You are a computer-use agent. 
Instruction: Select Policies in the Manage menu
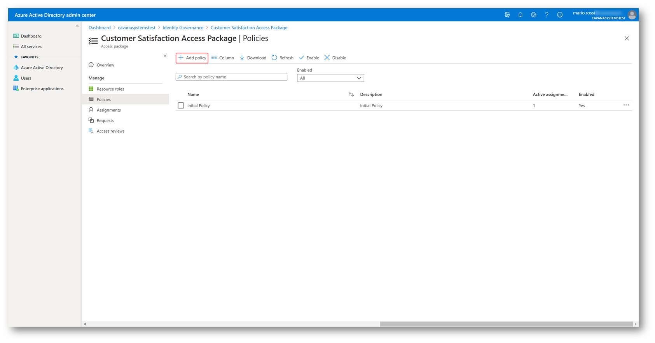[x=126, y=100]
